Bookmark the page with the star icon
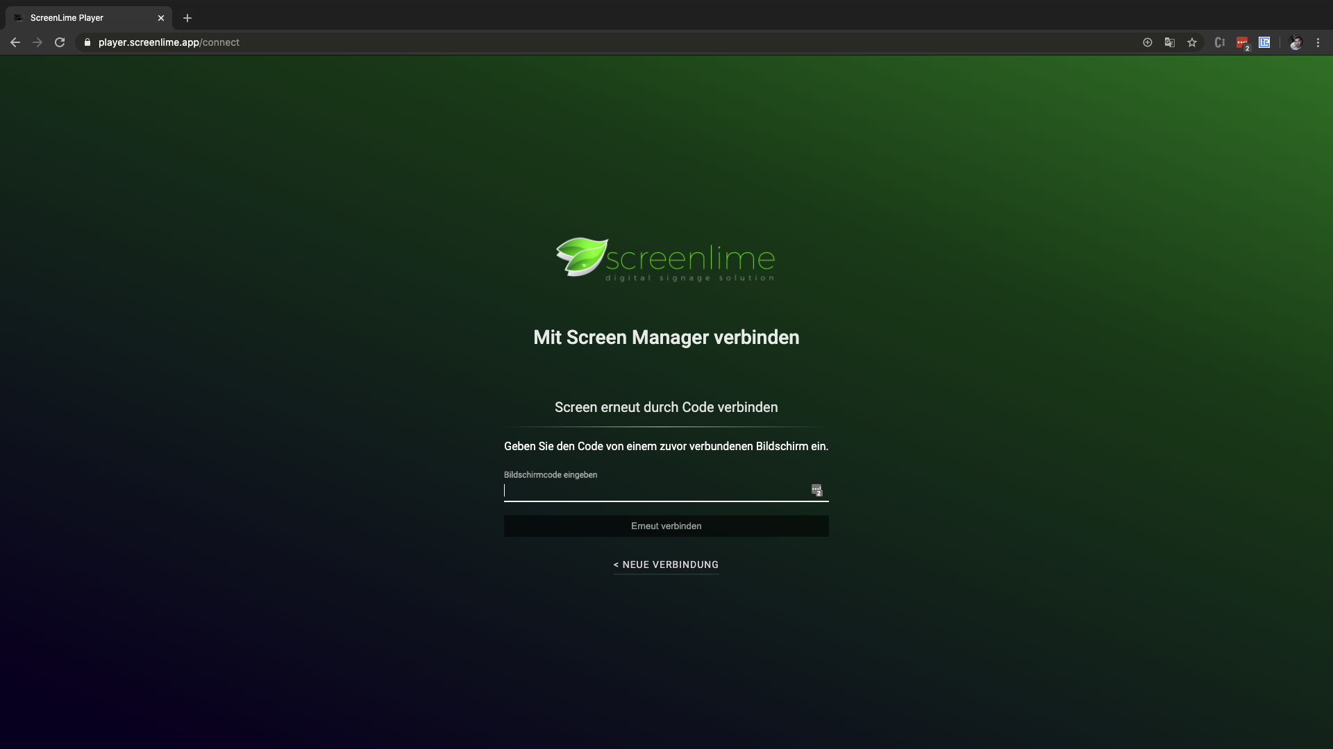 coord(1192,42)
